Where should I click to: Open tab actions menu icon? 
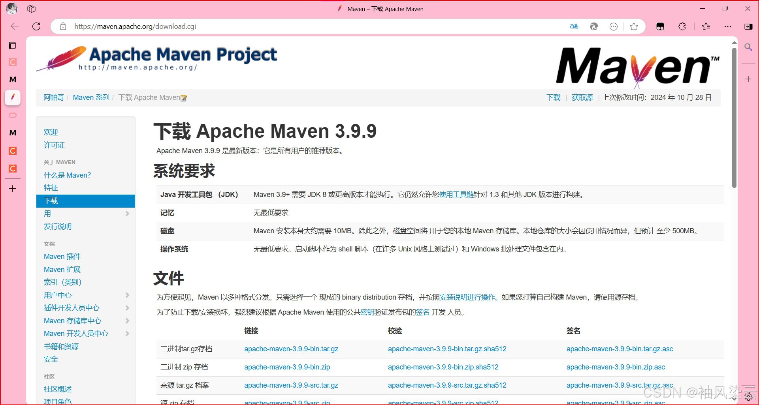click(x=12, y=45)
